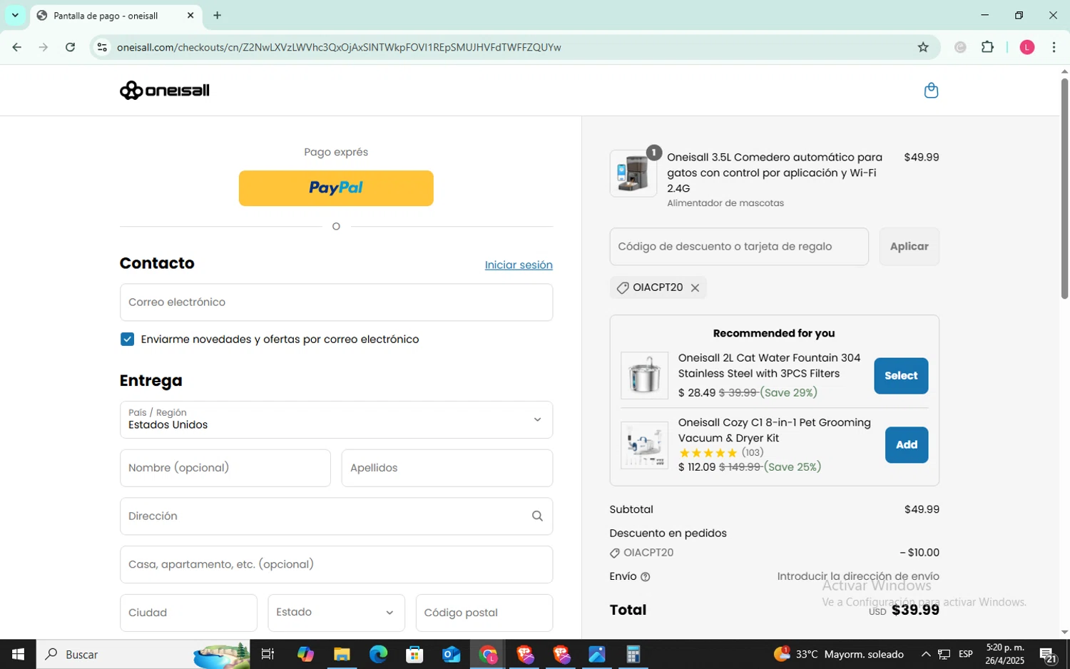Screen dimensions: 1070x669
Task: Open Outlook from the taskbar
Action: [x=451, y=654]
